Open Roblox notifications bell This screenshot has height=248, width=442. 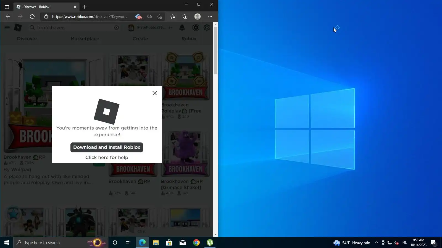[x=182, y=28]
